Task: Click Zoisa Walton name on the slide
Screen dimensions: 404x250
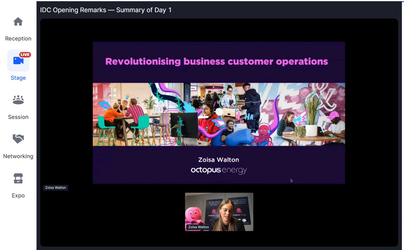Action: coord(218,160)
